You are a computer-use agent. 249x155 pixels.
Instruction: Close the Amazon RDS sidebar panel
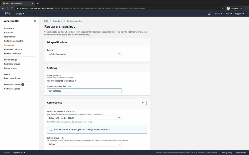pos(35,21)
